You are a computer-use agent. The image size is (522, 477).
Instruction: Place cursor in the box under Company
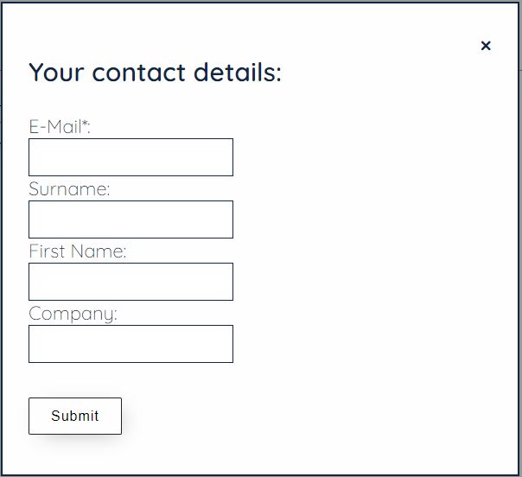click(x=130, y=344)
